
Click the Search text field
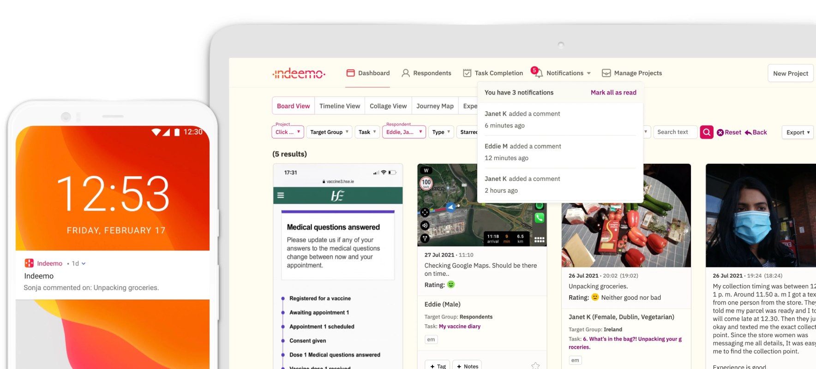click(675, 132)
